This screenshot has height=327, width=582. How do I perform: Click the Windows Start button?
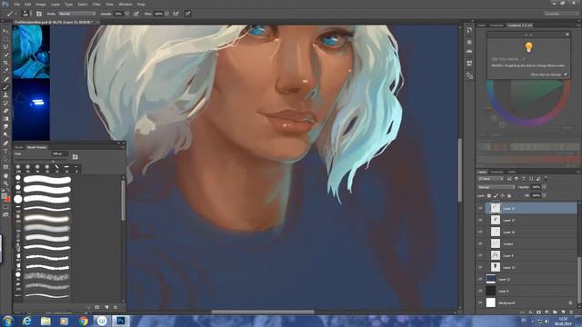(8, 321)
